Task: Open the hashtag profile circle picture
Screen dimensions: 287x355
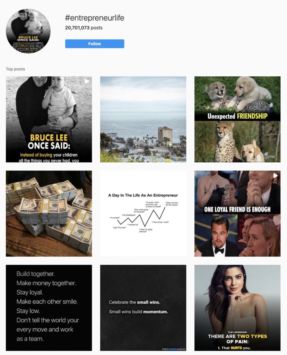Action: click(28, 31)
